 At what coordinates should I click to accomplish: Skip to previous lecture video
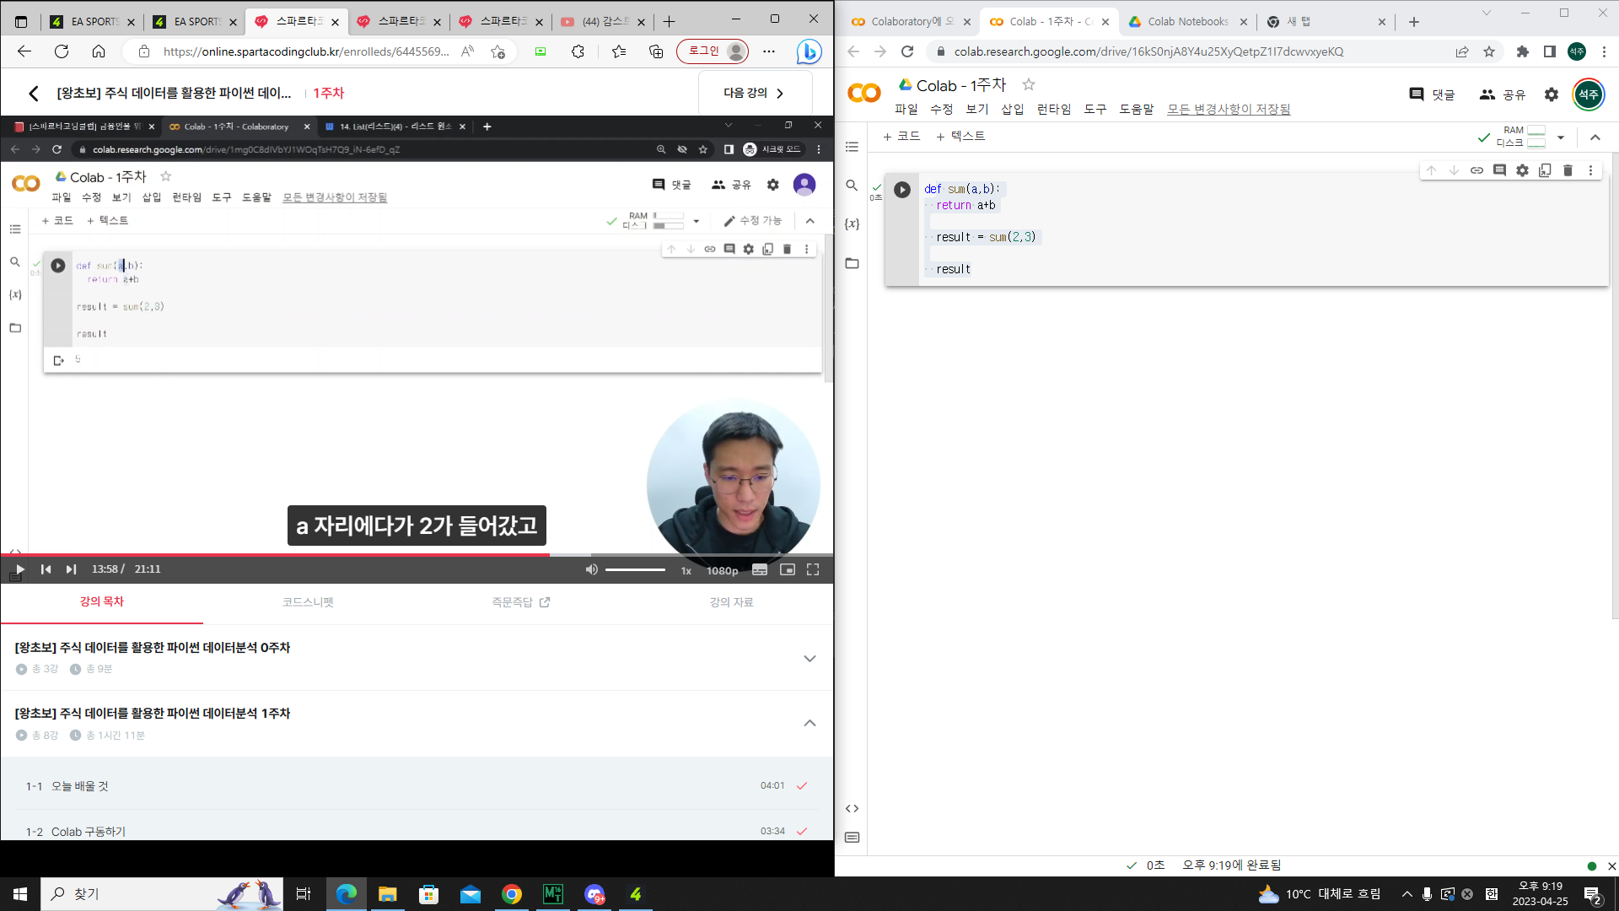tap(46, 569)
